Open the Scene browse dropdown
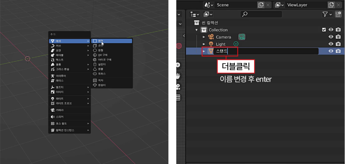This screenshot has height=164, width=345. click(x=209, y=5)
